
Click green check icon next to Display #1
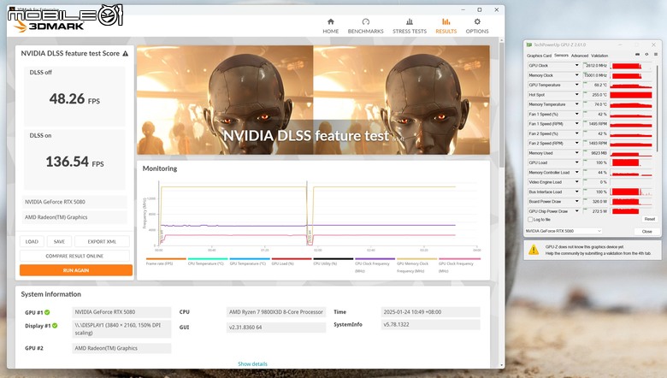click(x=55, y=326)
